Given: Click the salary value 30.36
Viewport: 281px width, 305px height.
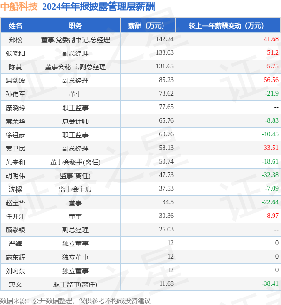Looking at the screenshot, I should pos(166,216).
